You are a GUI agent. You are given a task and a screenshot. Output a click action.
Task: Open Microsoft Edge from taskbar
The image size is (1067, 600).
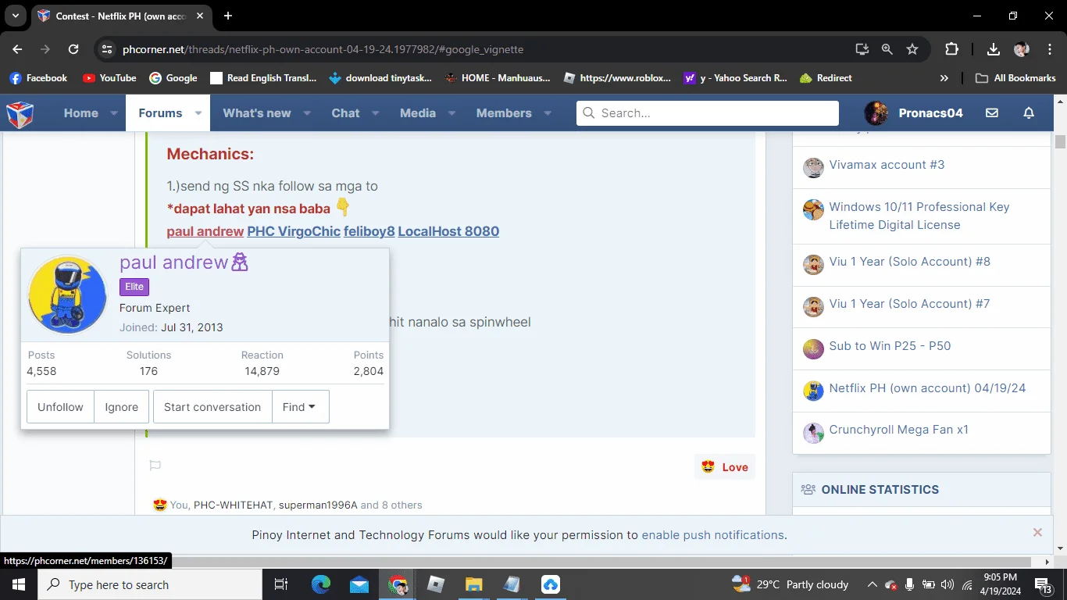click(x=321, y=584)
